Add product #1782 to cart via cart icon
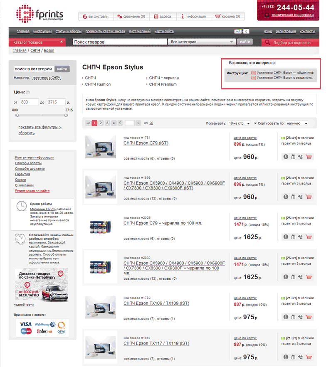This screenshot has width=326, height=367. [309, 317]
